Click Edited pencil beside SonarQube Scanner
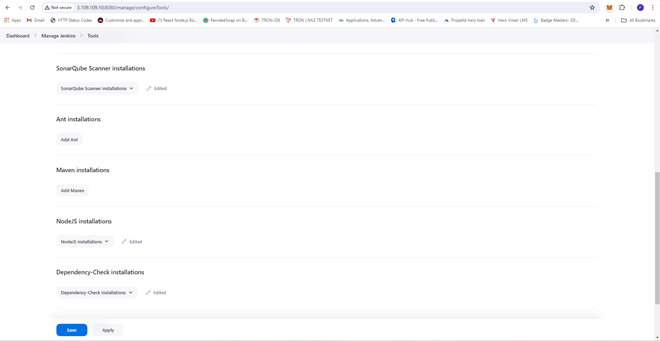Viewport: 660px width, 342px height. click(156, 88)
